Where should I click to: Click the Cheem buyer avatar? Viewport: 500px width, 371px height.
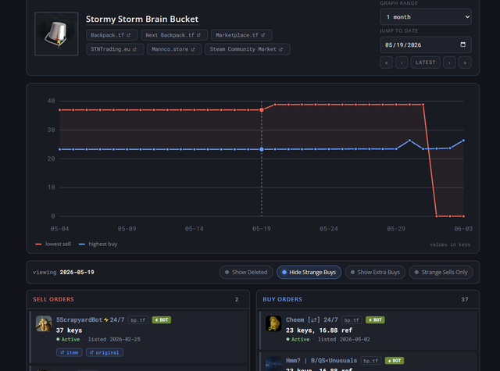[x=273, y=324]
